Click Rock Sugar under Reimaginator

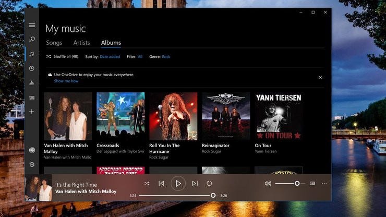click(x=211, y=151)
